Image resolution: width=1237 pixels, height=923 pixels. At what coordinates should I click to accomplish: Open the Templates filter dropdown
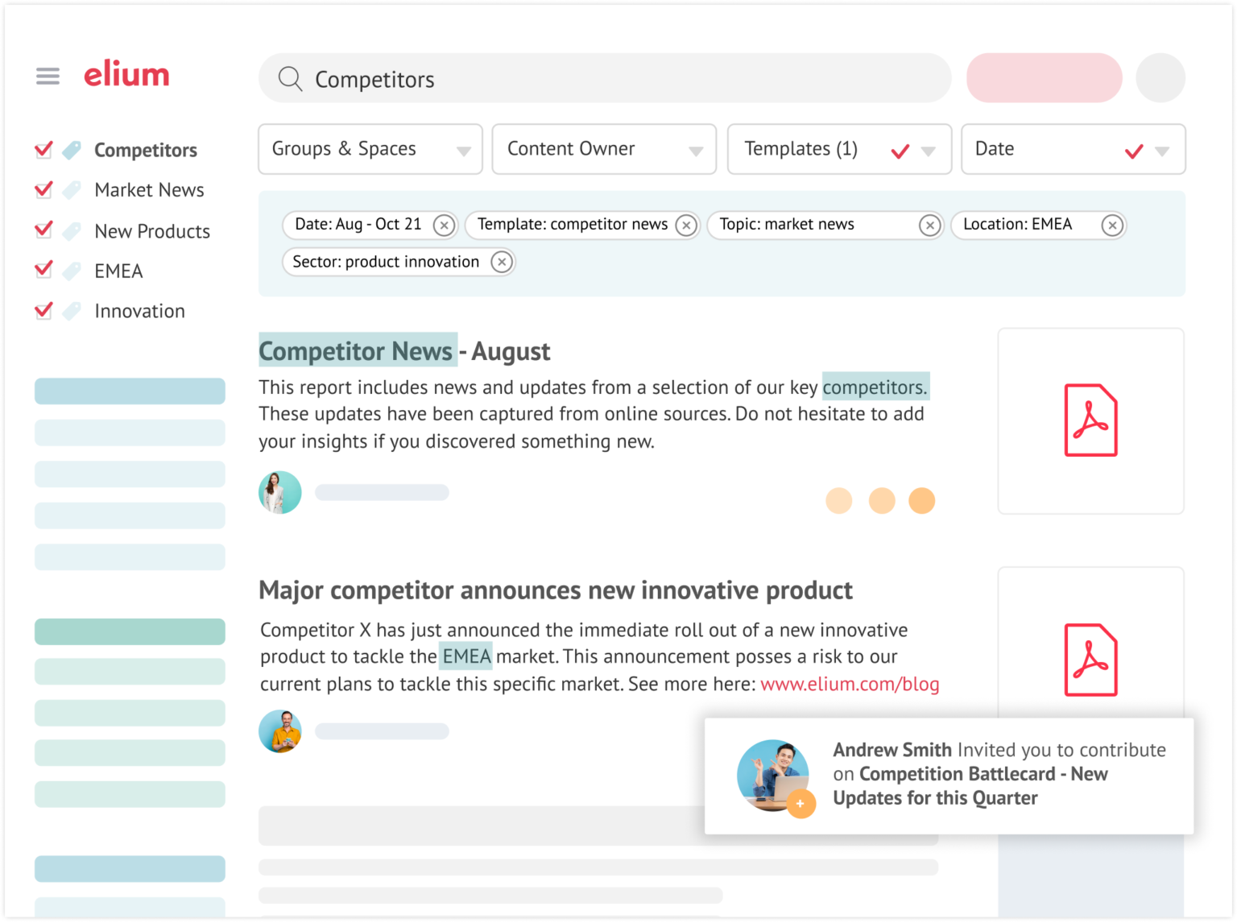click(838, 149)
